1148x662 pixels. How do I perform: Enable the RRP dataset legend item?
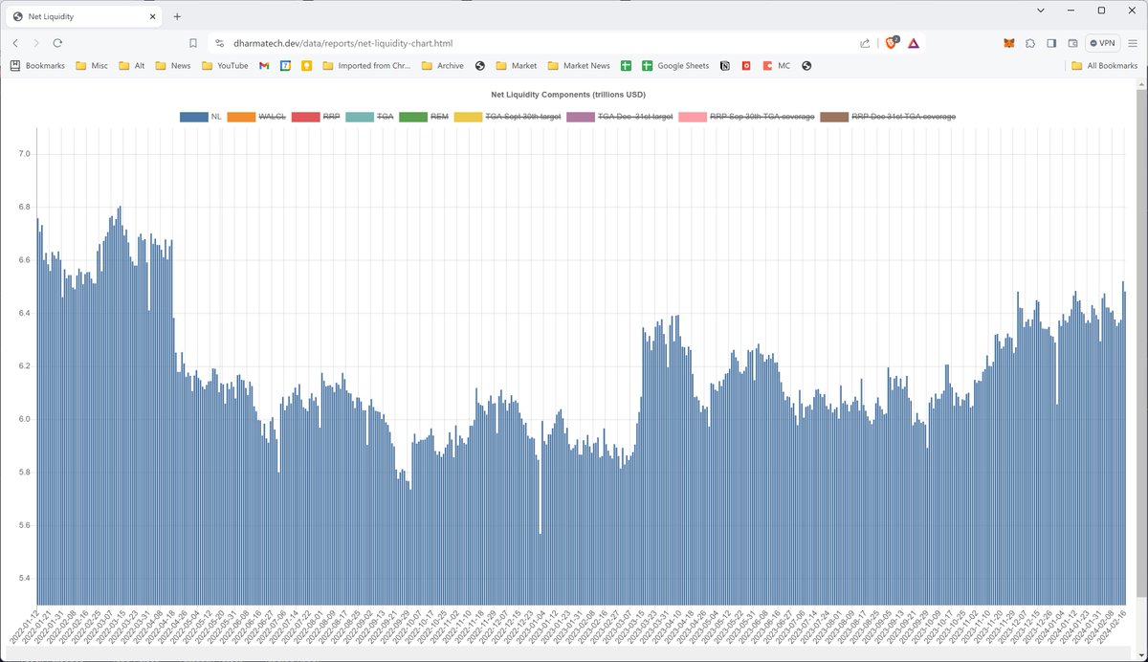pyautogui.click(x=316, y=117)
